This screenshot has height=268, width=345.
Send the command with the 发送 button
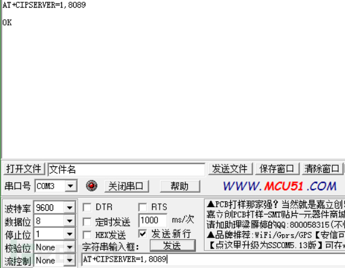172,246
